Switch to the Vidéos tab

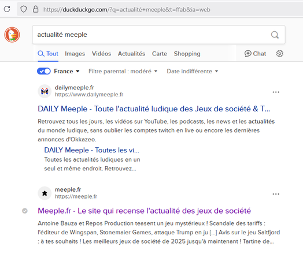[x=101, y=54]
